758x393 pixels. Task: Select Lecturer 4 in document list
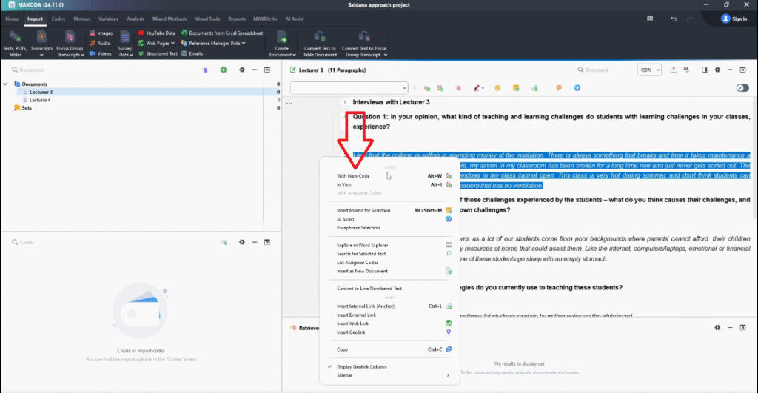[x=40, y=100]
